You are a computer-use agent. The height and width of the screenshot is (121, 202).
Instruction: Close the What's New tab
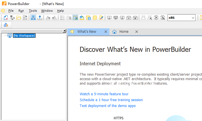click(x=106, y=32)
